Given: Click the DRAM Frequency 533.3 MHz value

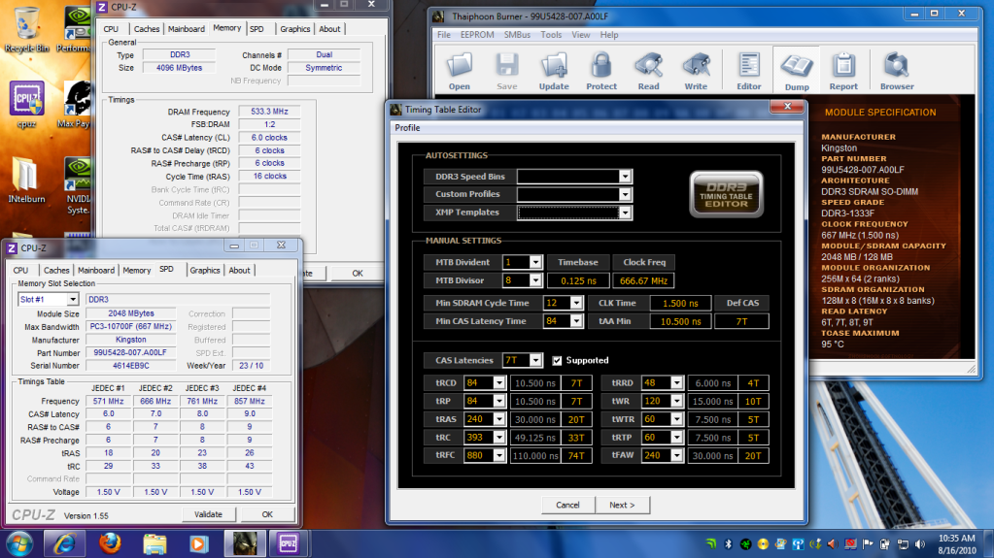Looking at the screenshot, I should [269, 112].
